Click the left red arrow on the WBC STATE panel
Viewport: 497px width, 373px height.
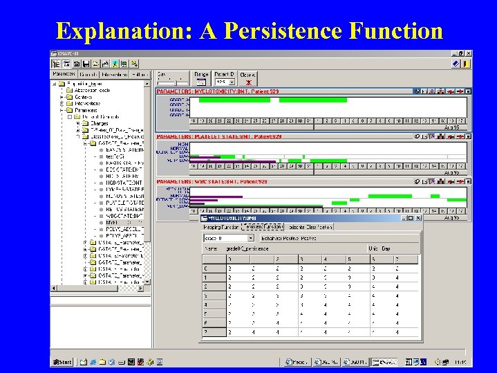451,181
